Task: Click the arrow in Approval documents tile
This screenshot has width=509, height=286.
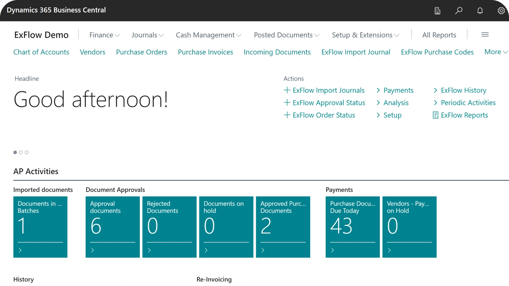Action: [x=92, y=250]
